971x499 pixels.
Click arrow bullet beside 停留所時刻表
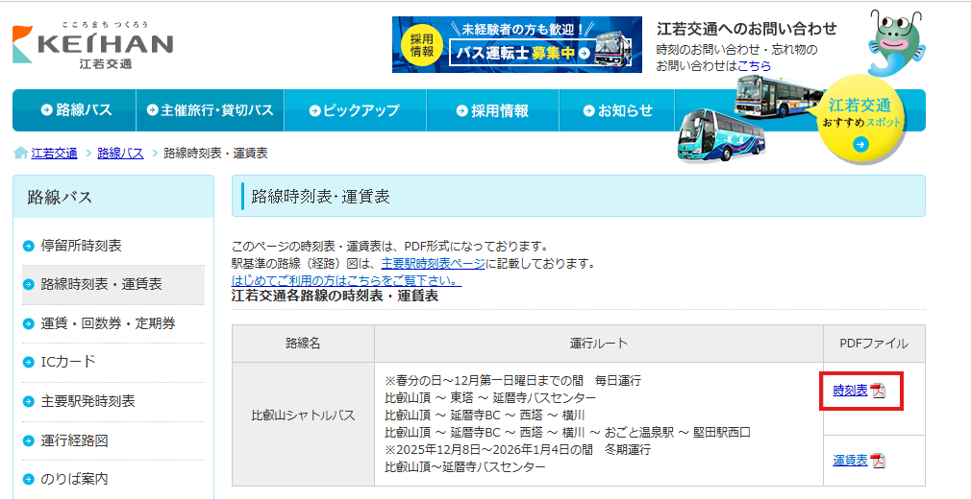[x=29, y=246]
